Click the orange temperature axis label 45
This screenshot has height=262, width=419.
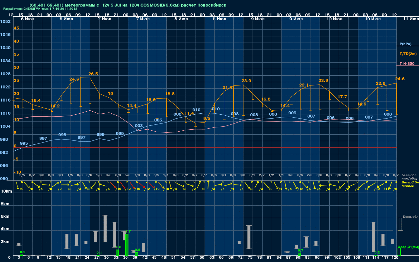click(16, 28)
